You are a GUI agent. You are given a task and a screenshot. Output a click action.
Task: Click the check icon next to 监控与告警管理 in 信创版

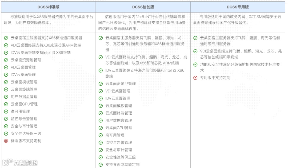(101, 143)
